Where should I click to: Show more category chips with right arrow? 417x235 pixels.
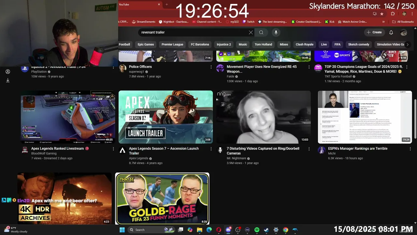407,44
